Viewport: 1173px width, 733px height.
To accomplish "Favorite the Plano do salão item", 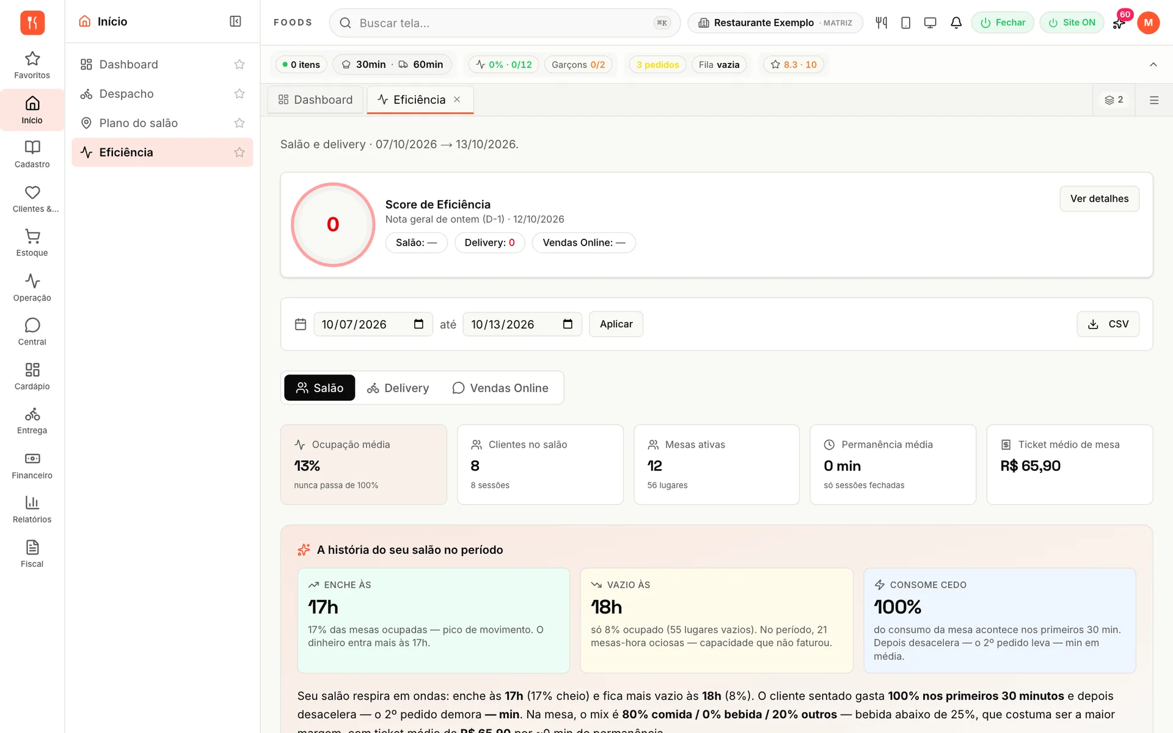I will point(239,123).
